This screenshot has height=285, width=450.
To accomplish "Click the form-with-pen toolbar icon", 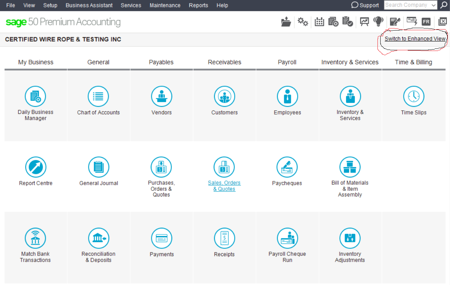I will tap(395, 22).
